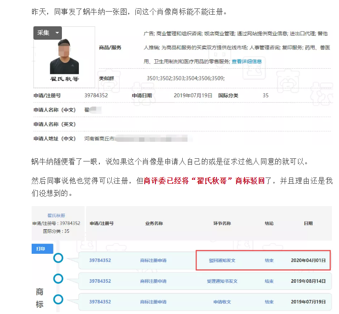Select the date 2019年07月19日 in the status table
339x314 pixels.
point(308,302)
